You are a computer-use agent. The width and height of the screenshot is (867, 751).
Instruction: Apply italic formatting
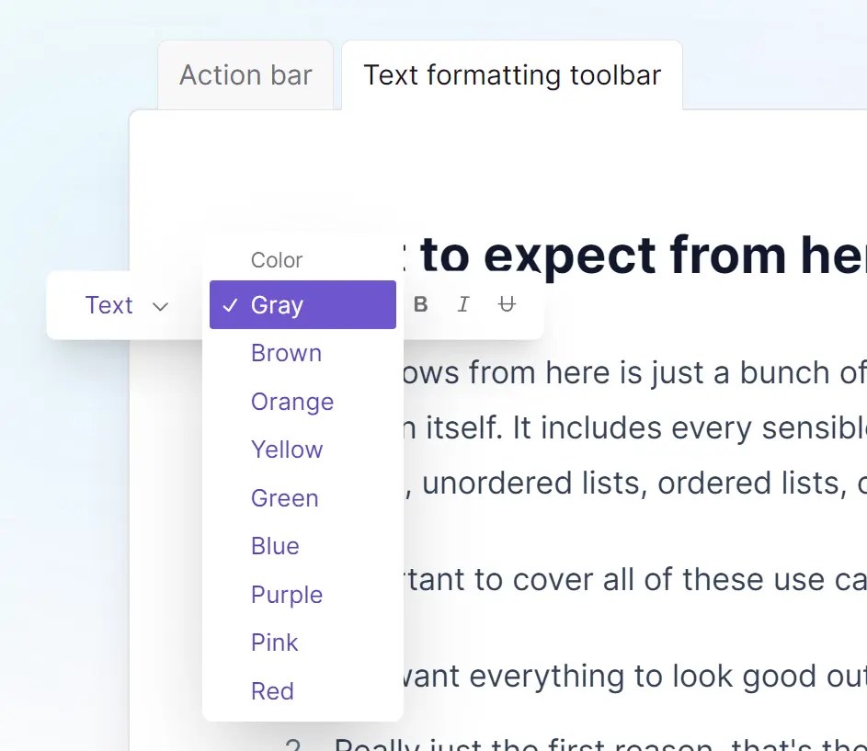[463, 304]
